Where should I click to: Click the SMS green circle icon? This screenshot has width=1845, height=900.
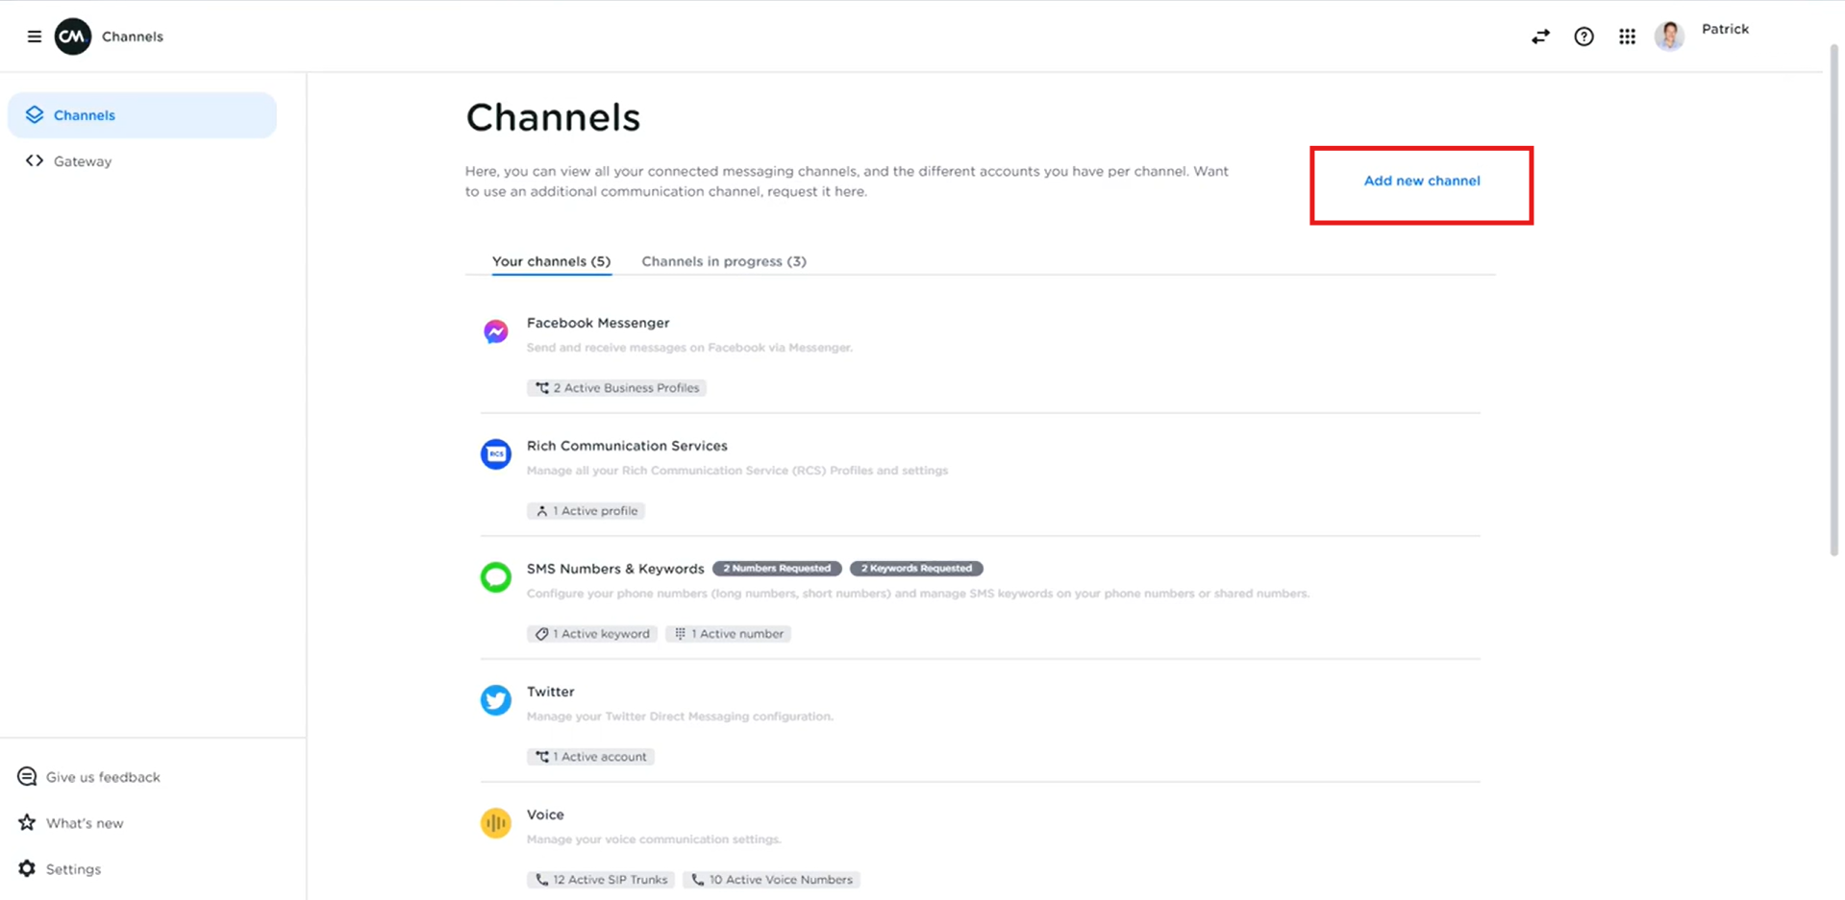tap(496, 577)
